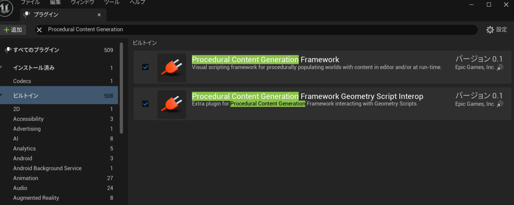The image size is (514, 205).
Task: Click the 追加 button
Action: click(13, 30)
